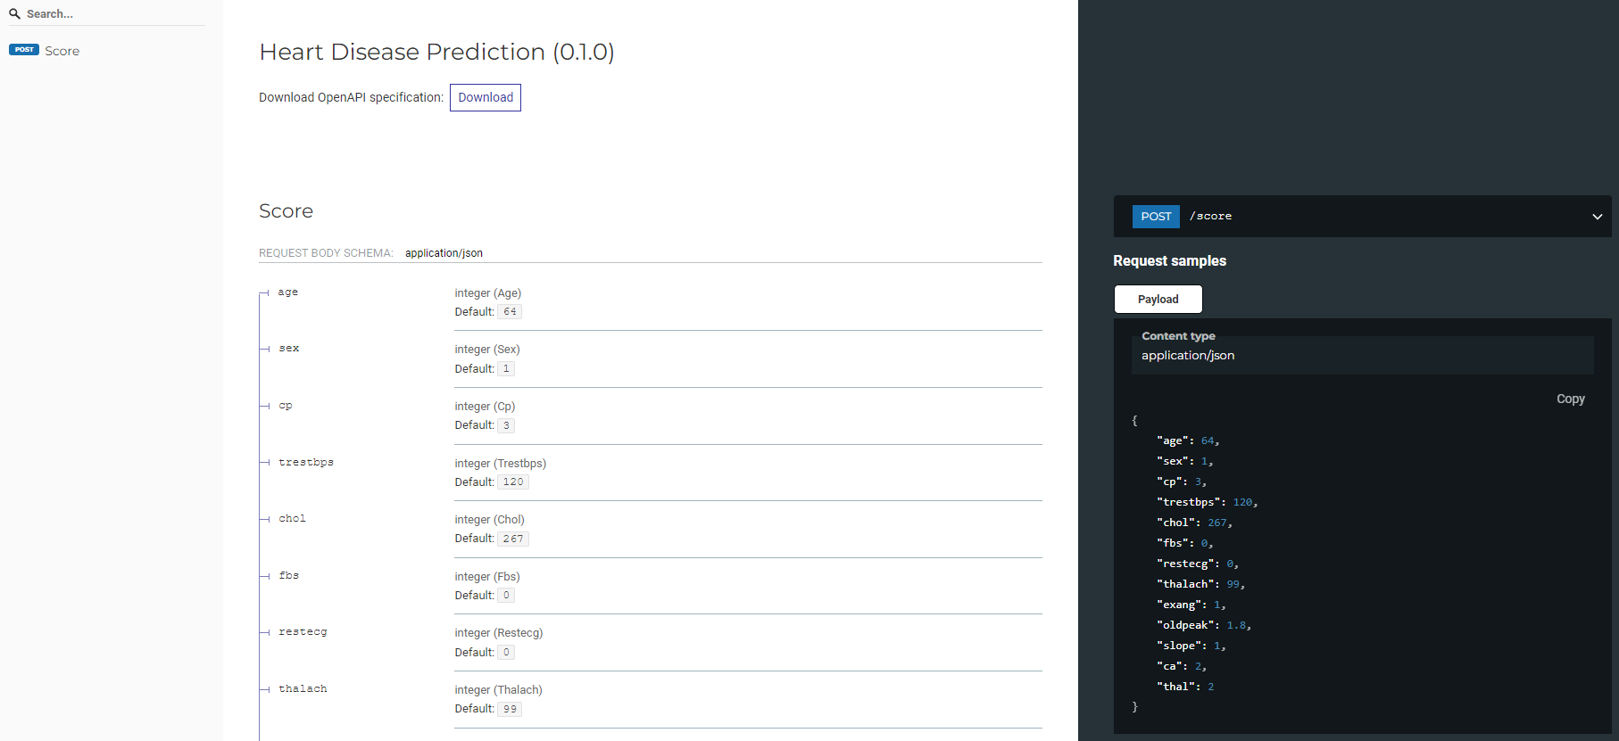The height and width of the screenshot is (741, 1619).
Task: Click the restecg property name
Action: [303, 632]
